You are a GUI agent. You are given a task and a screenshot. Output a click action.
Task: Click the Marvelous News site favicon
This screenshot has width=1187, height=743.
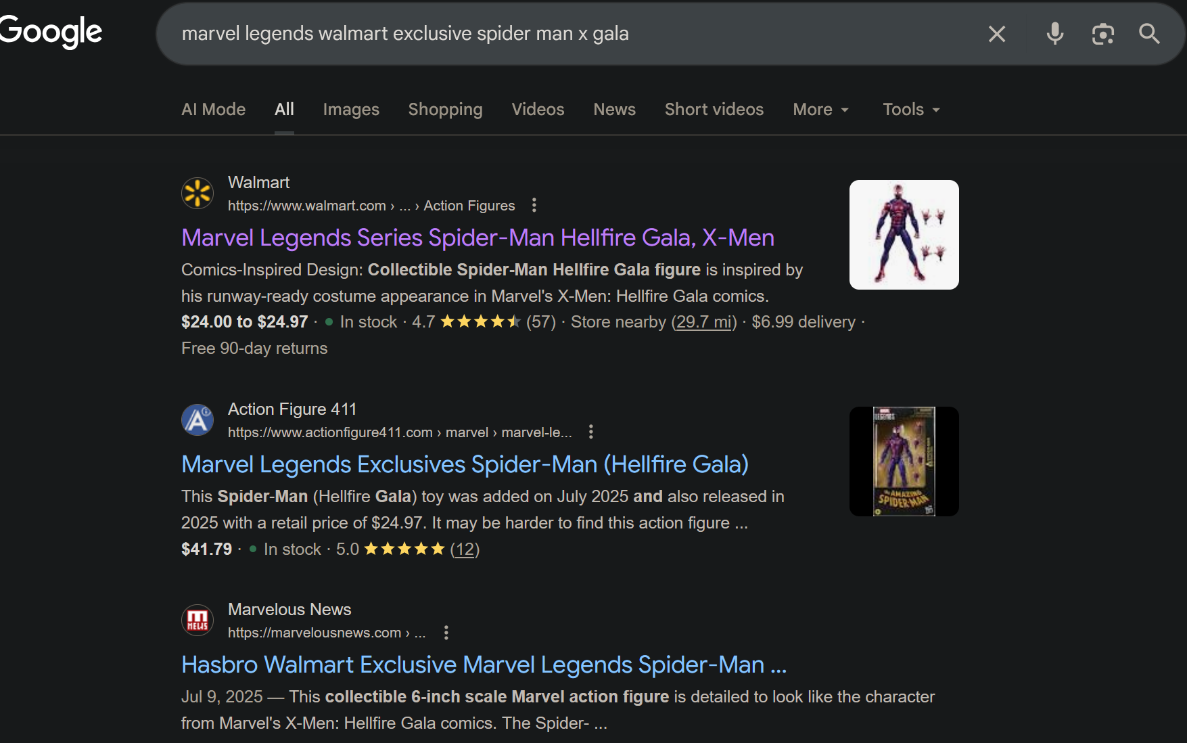(x=197, y=621)
